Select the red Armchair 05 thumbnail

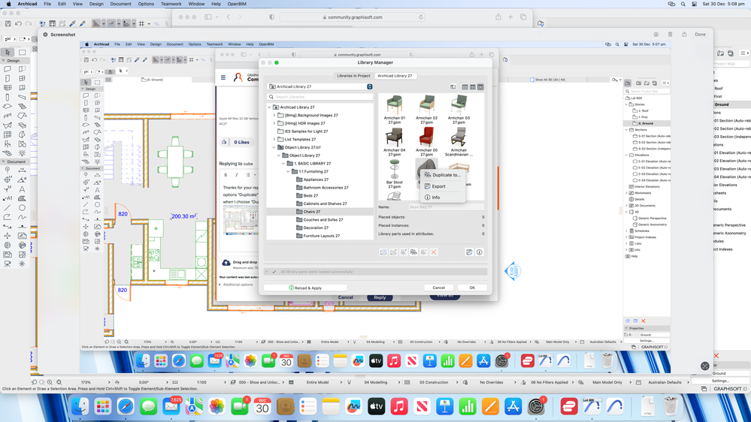pyautogui.click(x=426, y=137)
